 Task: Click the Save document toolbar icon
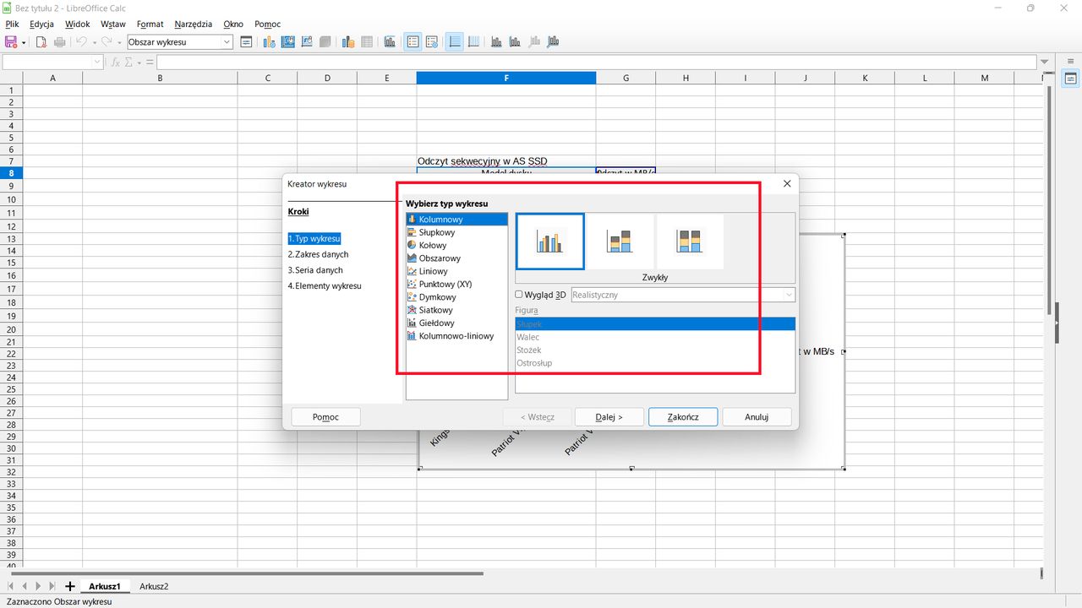pyautogui.click(x=12, y=42)
